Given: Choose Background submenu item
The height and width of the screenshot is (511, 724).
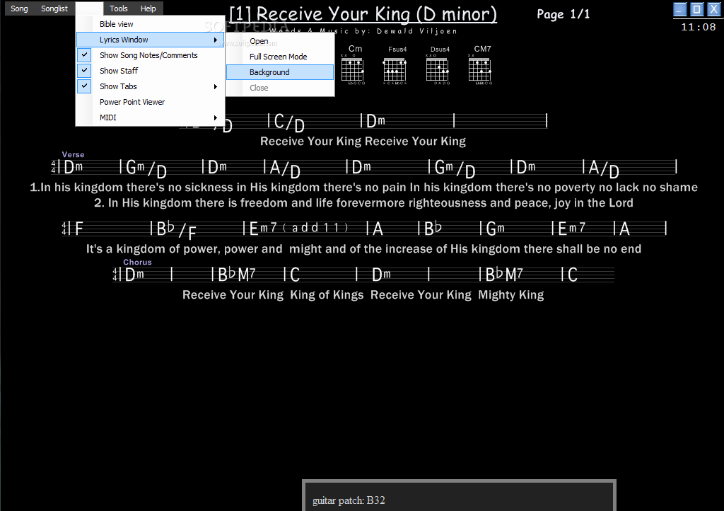Looking at the screenshot, I should coord(280,72).
